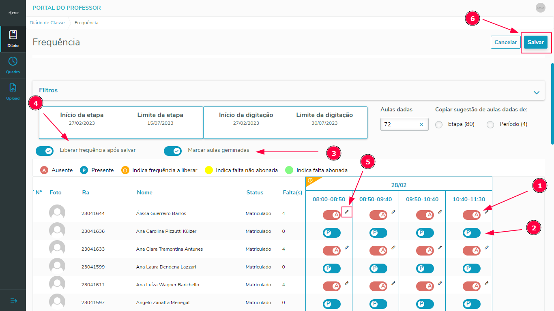Click the pencil for Álissa at 09:50-10:40
The width and height of the screenshot is (554, 311).
[440, 212]
